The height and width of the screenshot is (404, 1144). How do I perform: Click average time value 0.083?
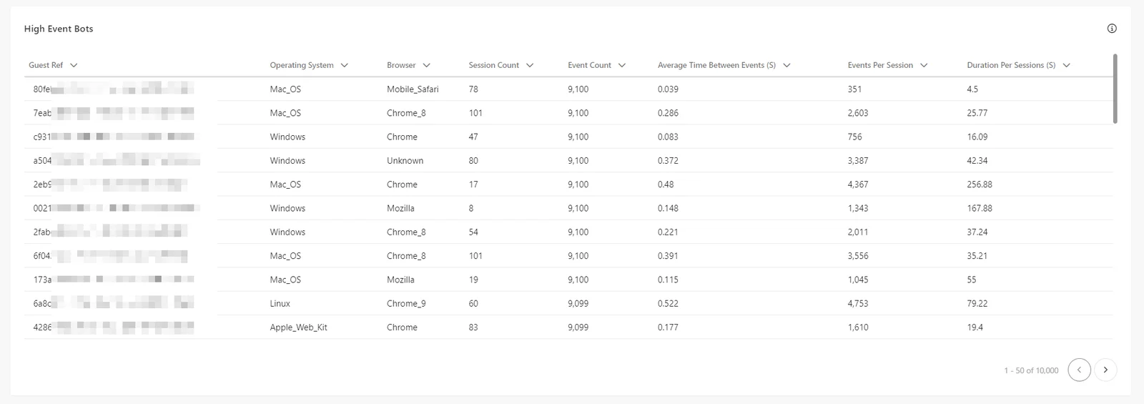pyautogui.click(x=668, y=137)
